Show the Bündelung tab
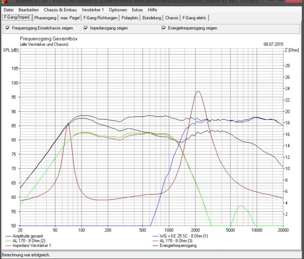 152,18
